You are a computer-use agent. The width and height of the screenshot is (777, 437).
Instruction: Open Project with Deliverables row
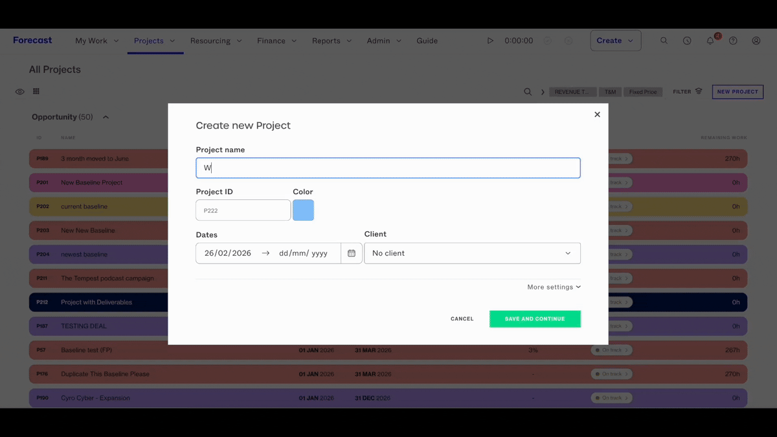point(388,302)
